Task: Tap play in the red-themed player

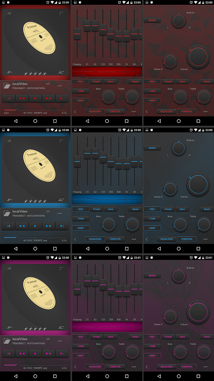Action: tap(35, 99)
